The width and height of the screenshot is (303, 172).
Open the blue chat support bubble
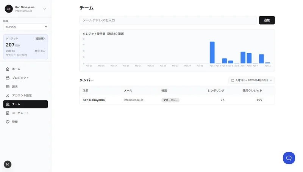tap(289, 158)
